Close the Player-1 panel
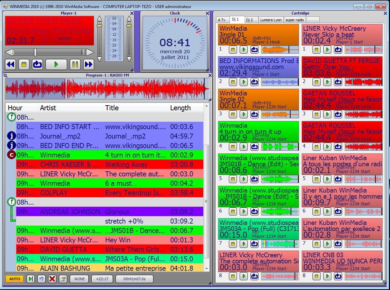Viewport: 390px width, 290px height. 132,13
